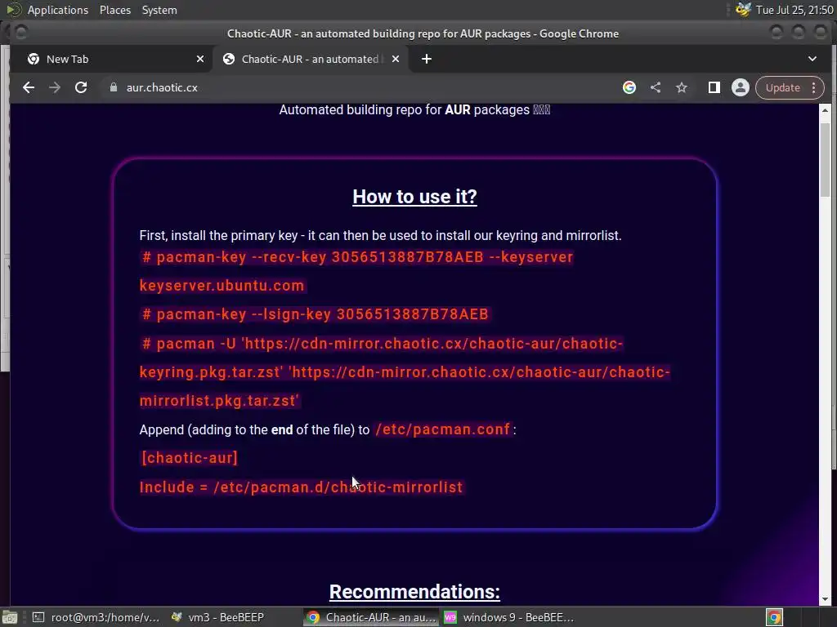Click the 'mirrorlist.pkg.tar.zst' text
This screenshot has height=627, width=837.
click(x=219, y=400)
